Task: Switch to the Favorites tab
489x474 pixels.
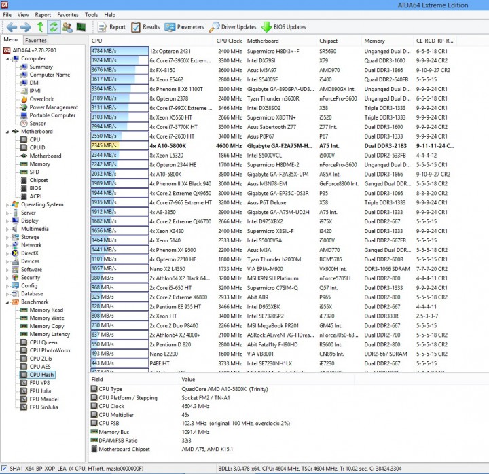Action: point(35,40)
